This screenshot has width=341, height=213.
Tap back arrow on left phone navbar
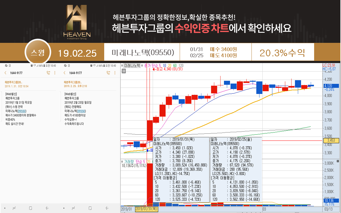pos(47,208)
